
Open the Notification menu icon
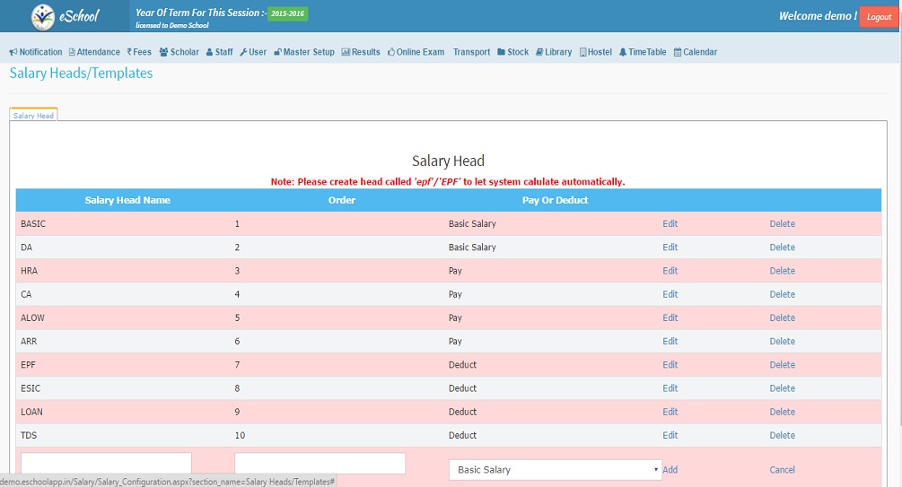pos(13,52)
